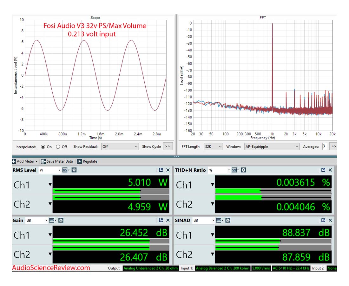
Task: Open THD+N Ratio graph view icon
Action: click(x=235, y=170)
